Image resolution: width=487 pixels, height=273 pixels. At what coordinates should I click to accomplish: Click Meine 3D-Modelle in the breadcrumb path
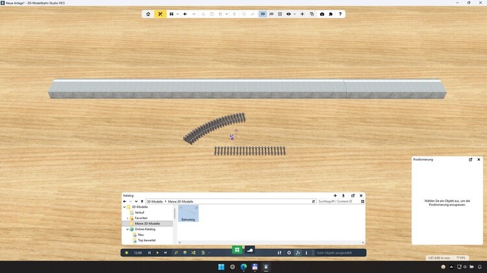coord(181,201)
